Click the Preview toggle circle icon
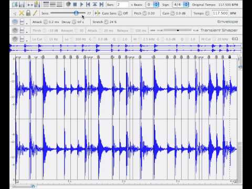This screenshot has width=252, height=189. (68, 4)
